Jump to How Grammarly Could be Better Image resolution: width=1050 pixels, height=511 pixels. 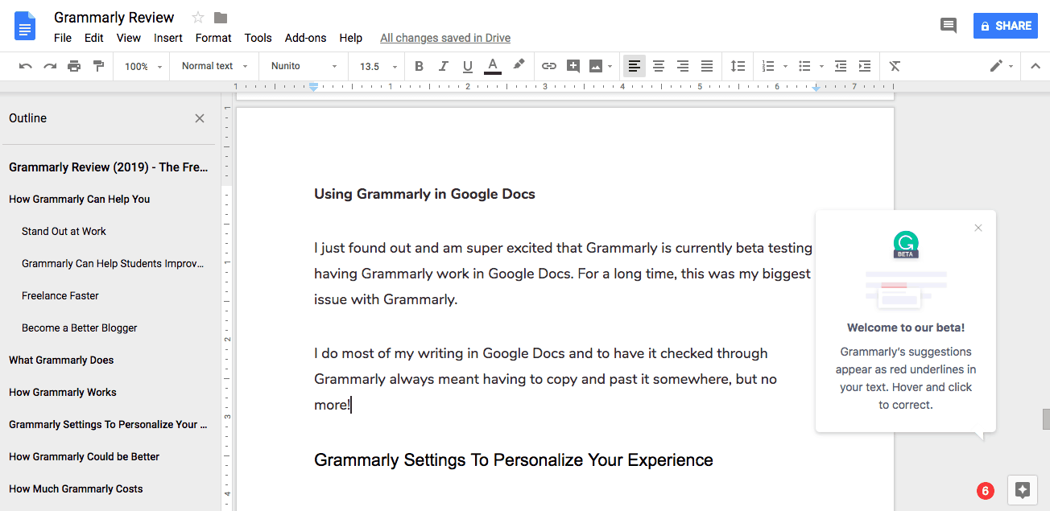pos(85,456)
